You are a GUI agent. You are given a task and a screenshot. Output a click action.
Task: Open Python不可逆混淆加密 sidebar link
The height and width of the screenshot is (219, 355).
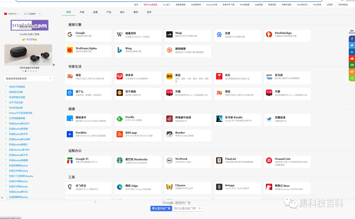point(21,113)
